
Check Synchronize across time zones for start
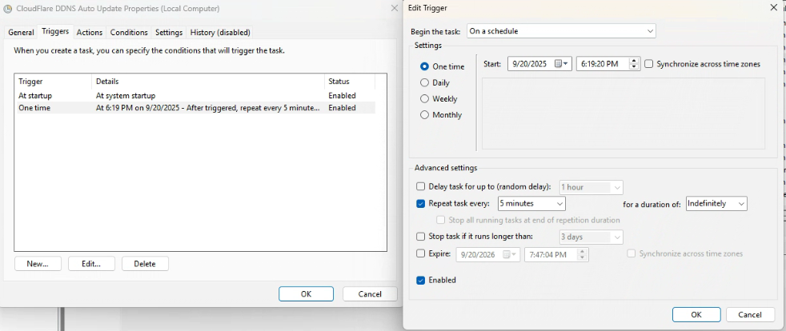click(649, 64)
